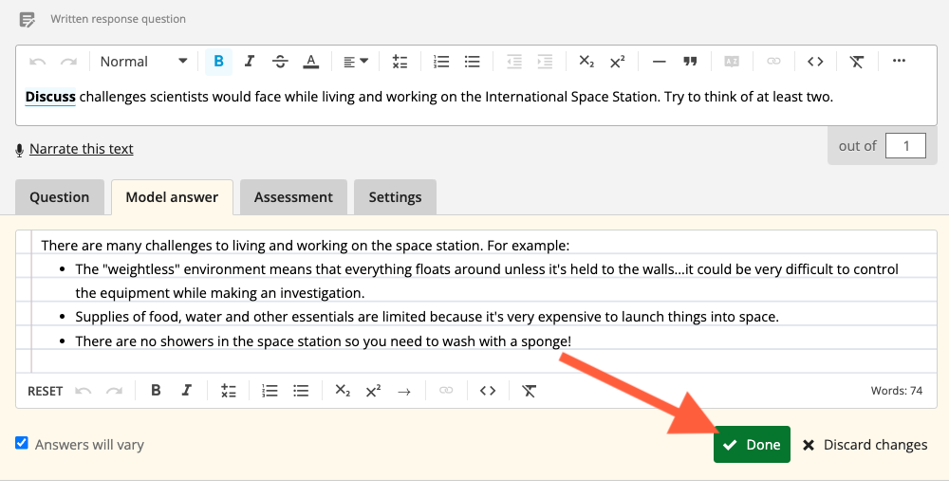Switch to the Question tab
Viewport: 949px width, 497px height.
(59, 197)
